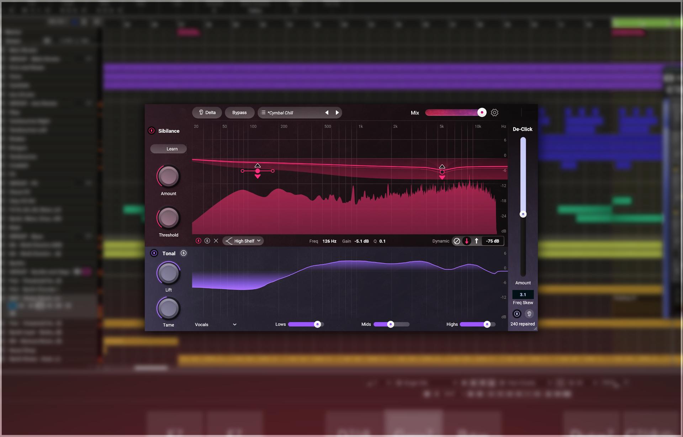The image size is (683, 437).
Task: Toggle the De-Click listen ear icon
Action: [529, 314]
